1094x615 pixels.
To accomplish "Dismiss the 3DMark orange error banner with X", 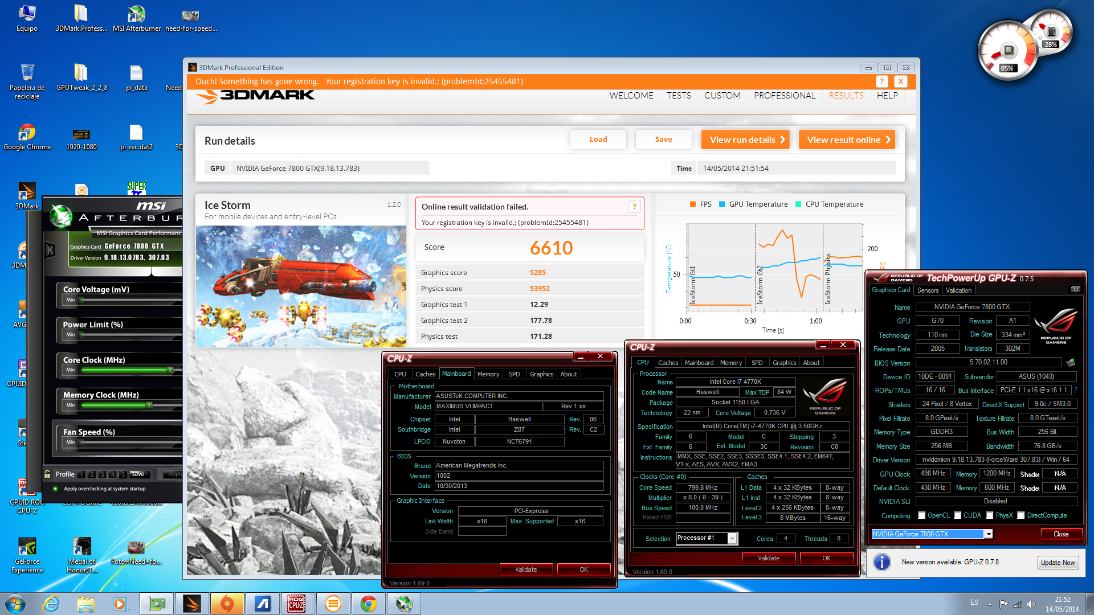I will pos(901,81).
